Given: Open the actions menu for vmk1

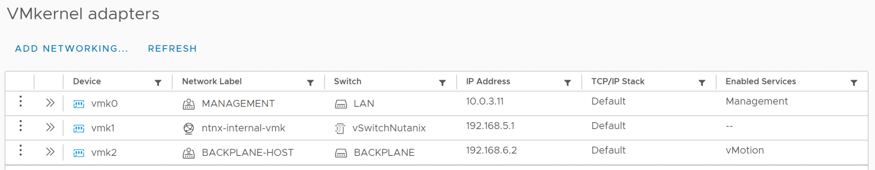Looking at the screenshot, I should 21,126.
